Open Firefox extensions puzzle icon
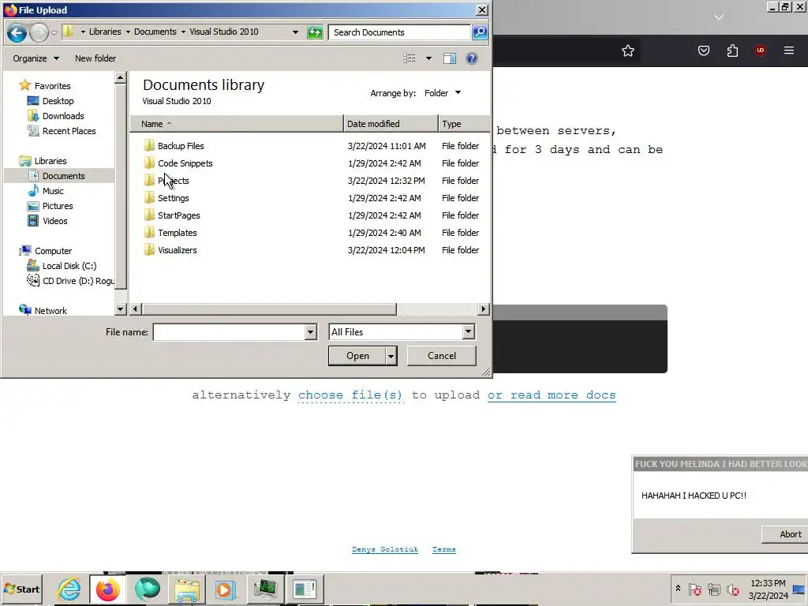 (x=732, y=50)
